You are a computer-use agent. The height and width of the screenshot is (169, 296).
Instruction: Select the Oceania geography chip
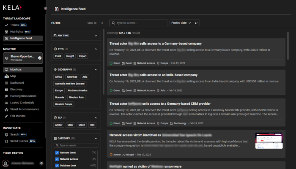point(60,97)
